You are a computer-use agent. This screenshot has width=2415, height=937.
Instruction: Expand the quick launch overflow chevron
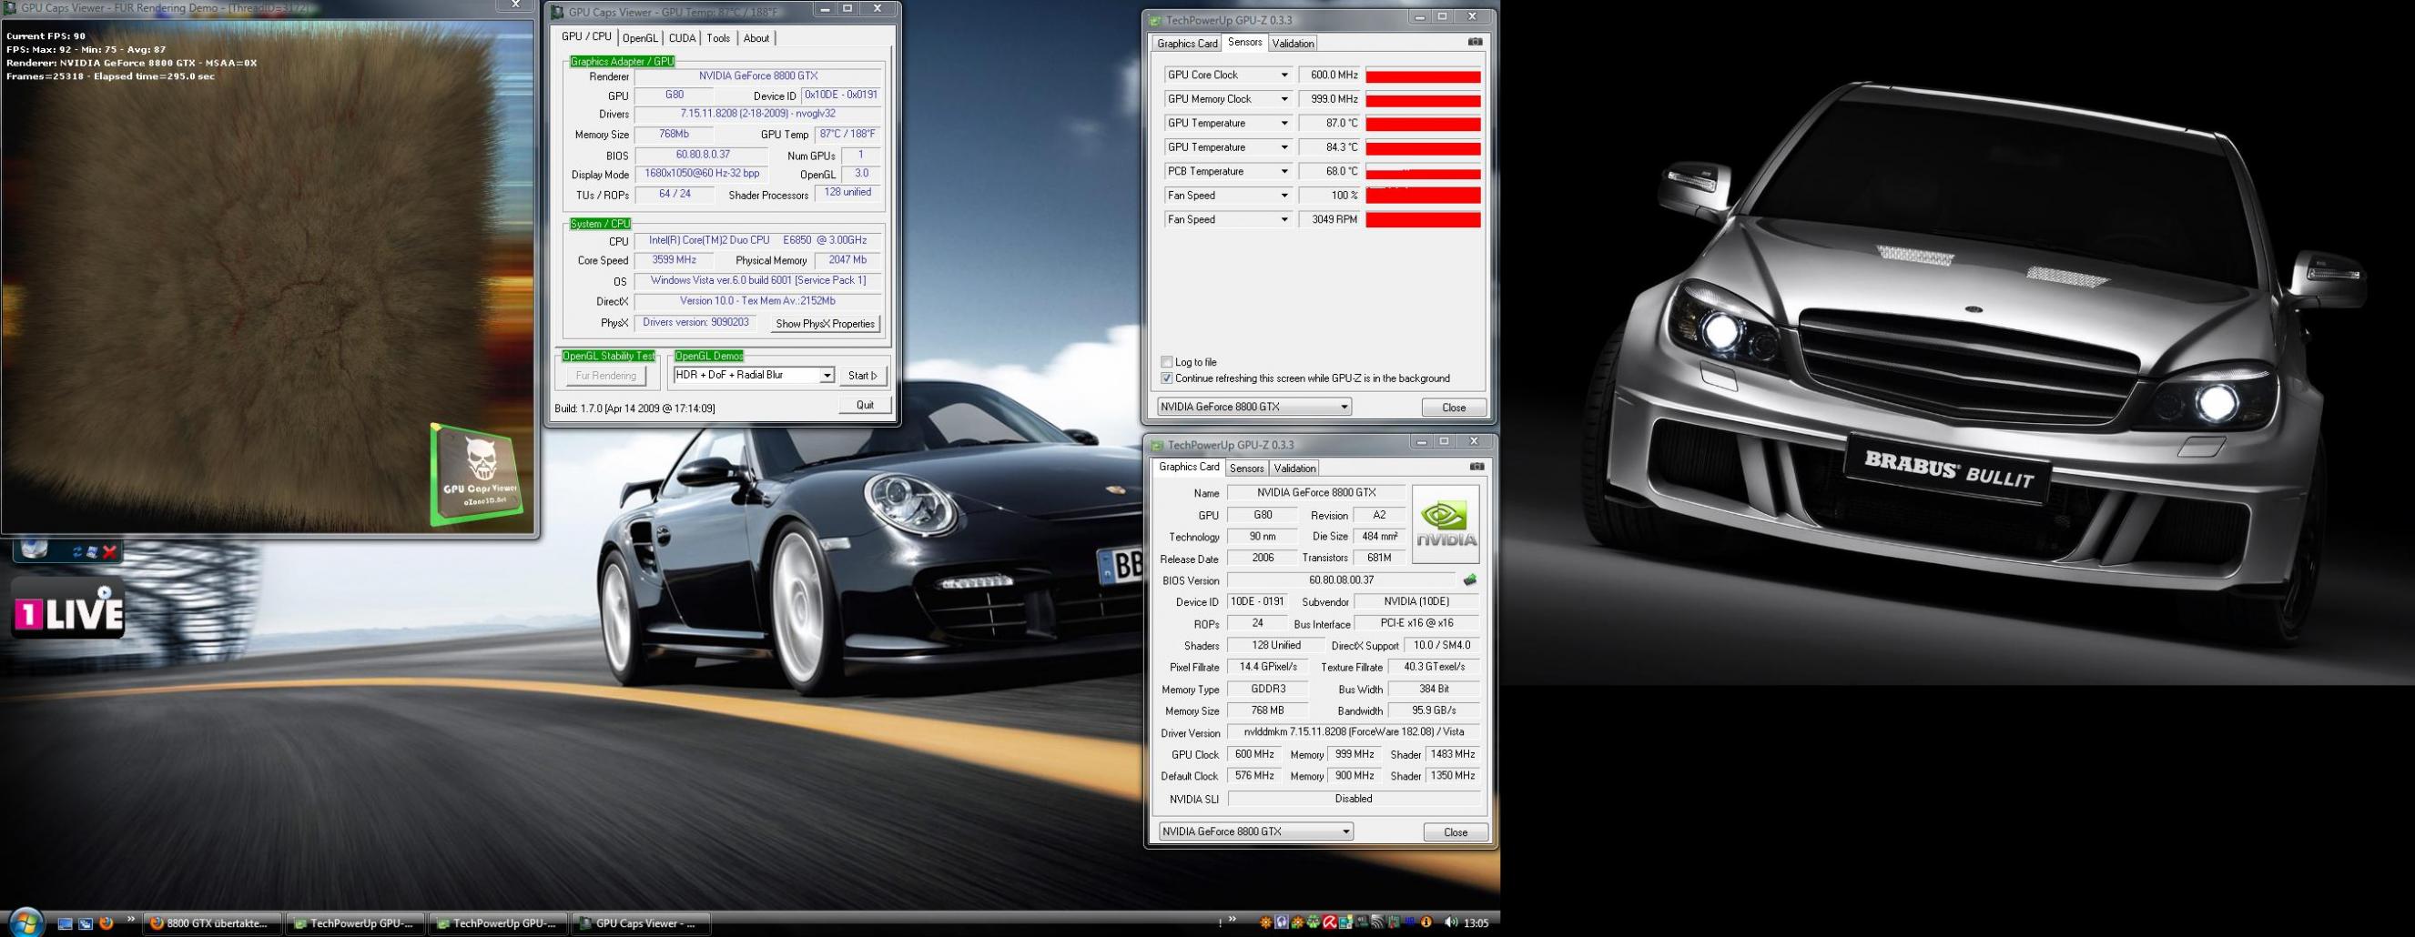tap(130, 919)
